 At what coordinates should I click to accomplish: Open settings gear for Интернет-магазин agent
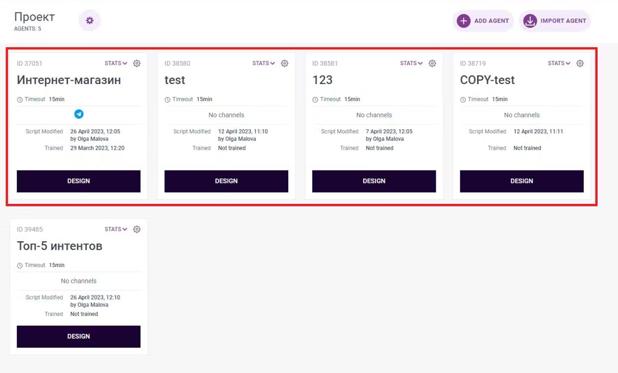coord(137,63)
